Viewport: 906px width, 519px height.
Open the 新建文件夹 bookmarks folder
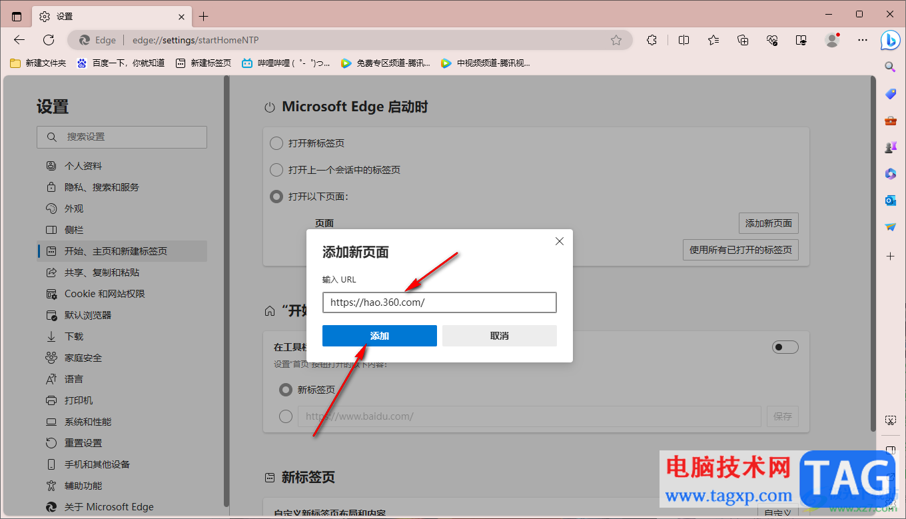pyautogui.click(x=38, y=63)
